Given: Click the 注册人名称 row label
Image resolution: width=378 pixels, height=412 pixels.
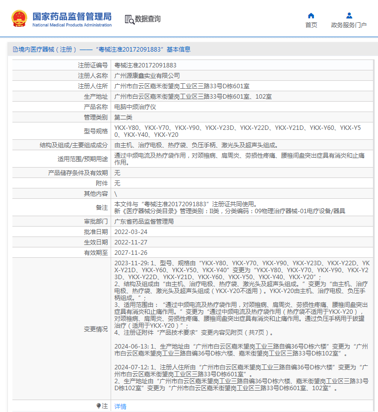Looking at the screenshot, I should point(93,76).
